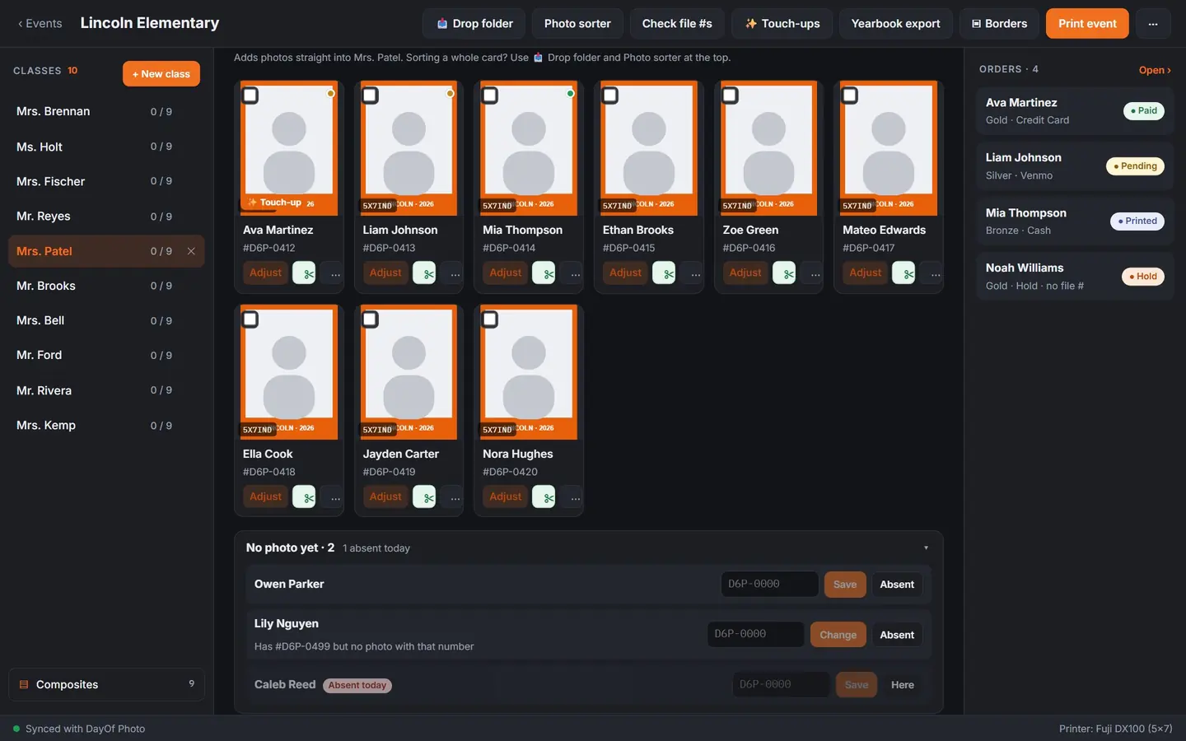Check the box on Mia Thompson's photo
This screenshot has height=741, width=1186.
(490, 96)
